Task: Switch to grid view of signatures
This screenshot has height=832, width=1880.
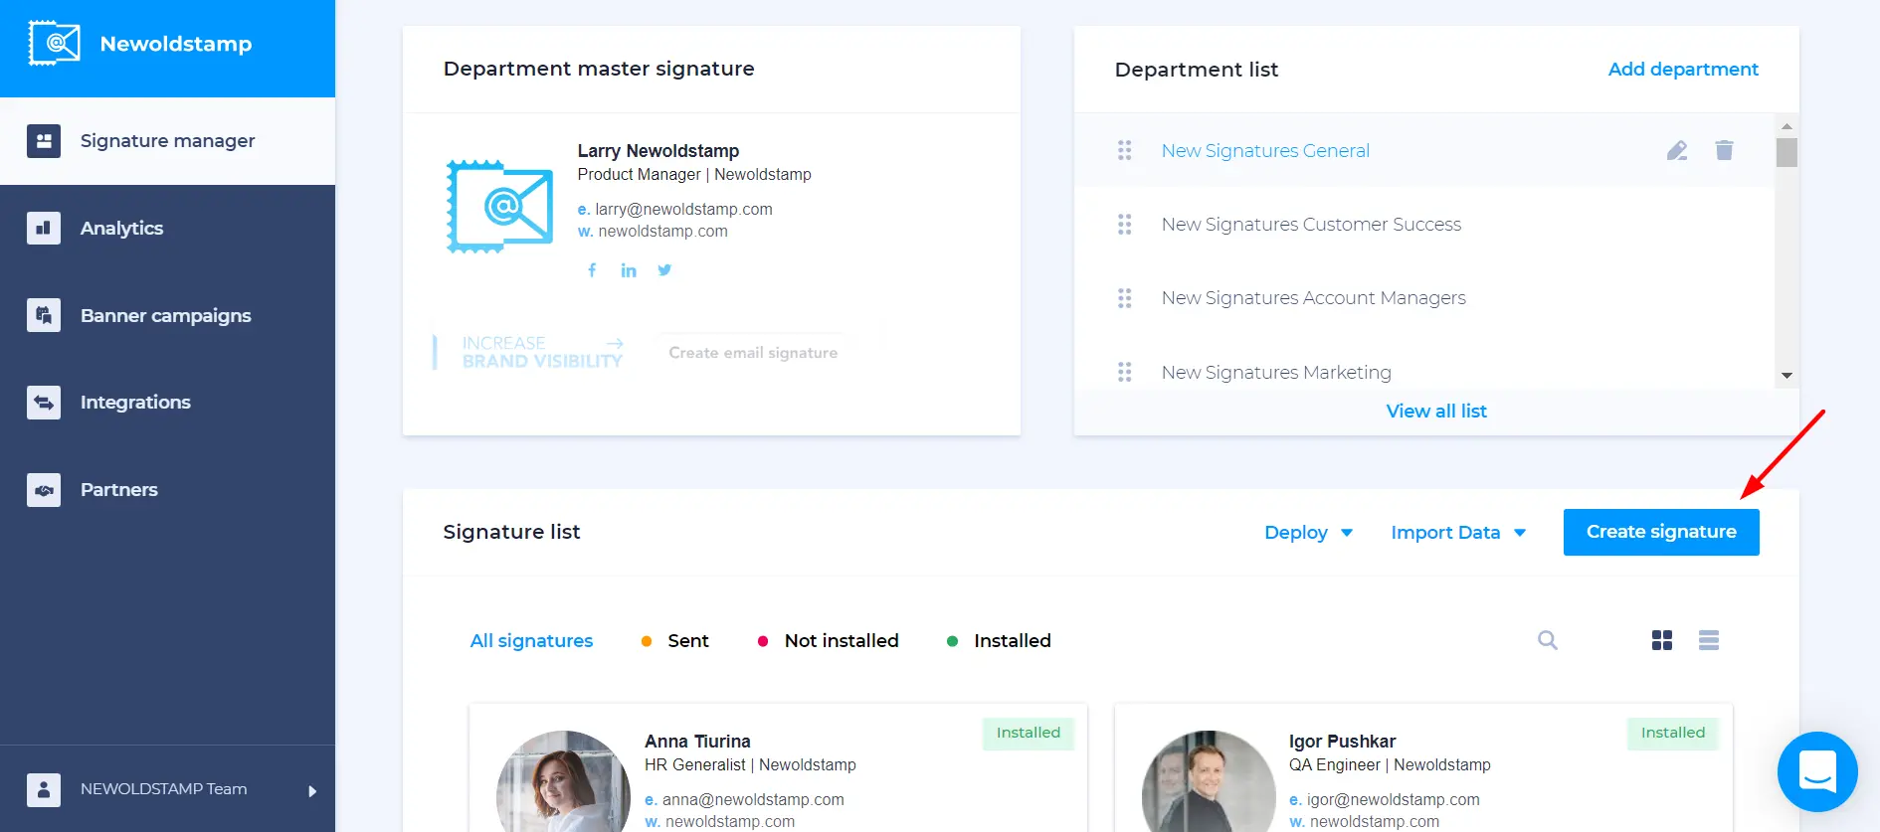Action: [1662, 640]
